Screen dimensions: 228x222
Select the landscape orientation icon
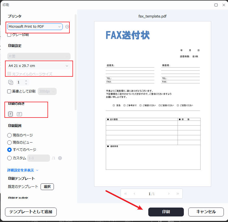point(19,114)
